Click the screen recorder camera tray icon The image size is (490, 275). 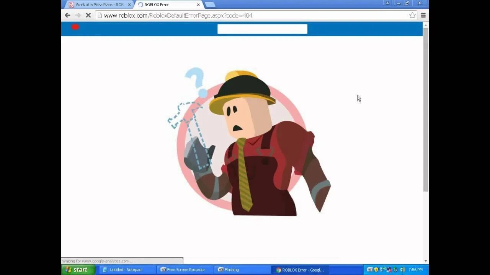370,270
